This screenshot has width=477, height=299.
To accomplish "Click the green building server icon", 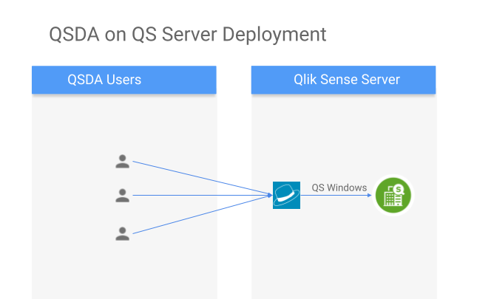I will pos(392,196).
